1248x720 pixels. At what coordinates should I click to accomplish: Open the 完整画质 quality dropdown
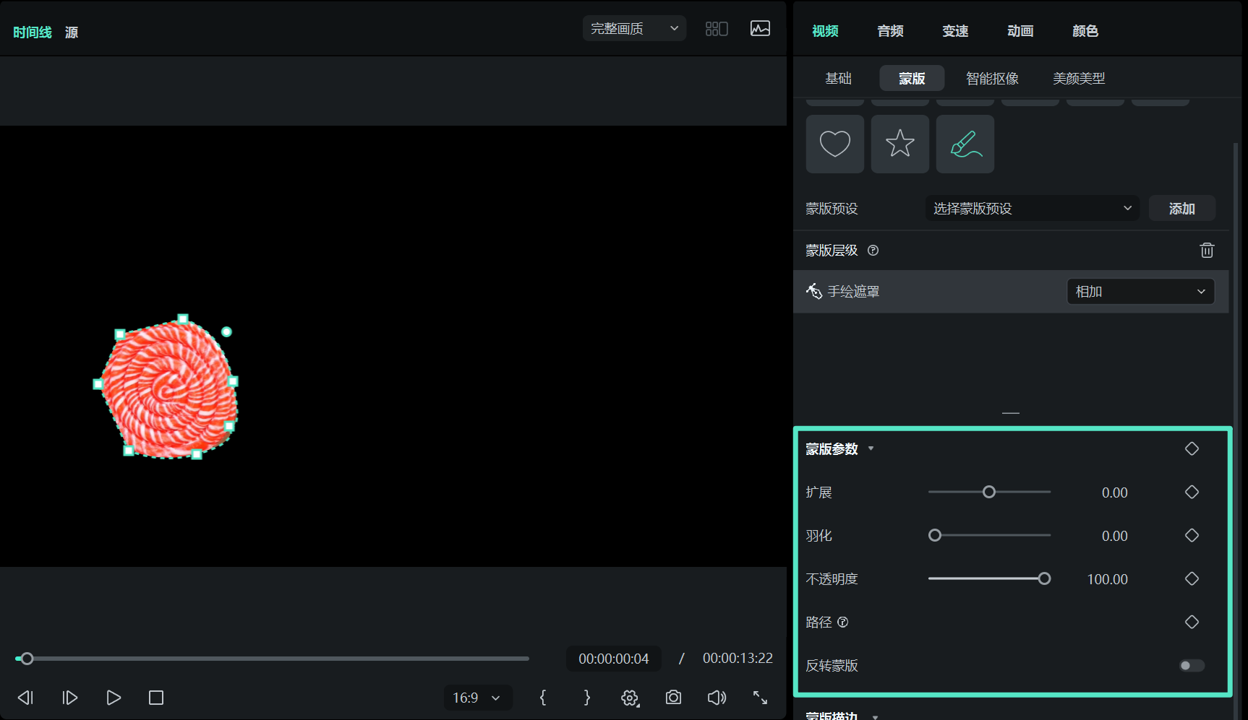point(634,29)
